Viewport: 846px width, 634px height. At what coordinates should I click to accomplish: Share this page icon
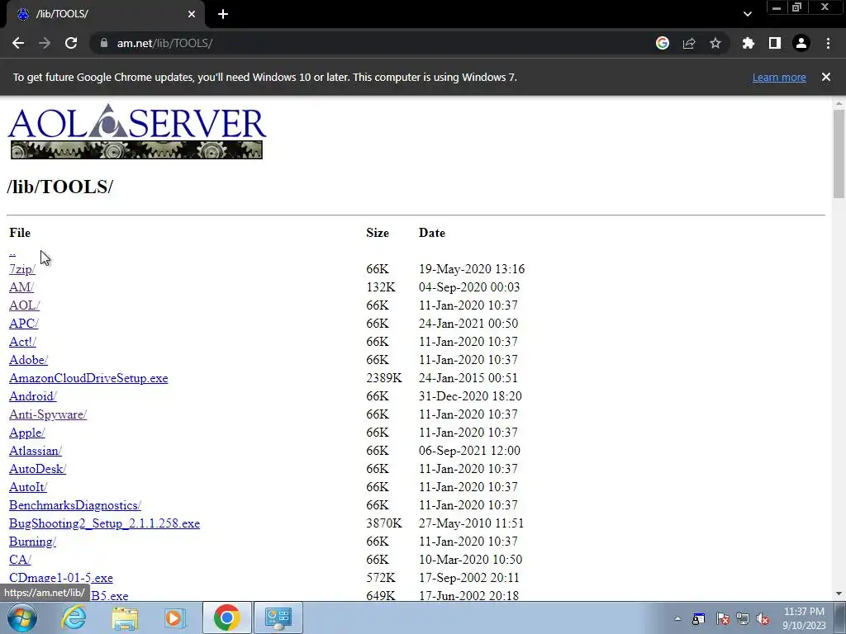[689, 43]
